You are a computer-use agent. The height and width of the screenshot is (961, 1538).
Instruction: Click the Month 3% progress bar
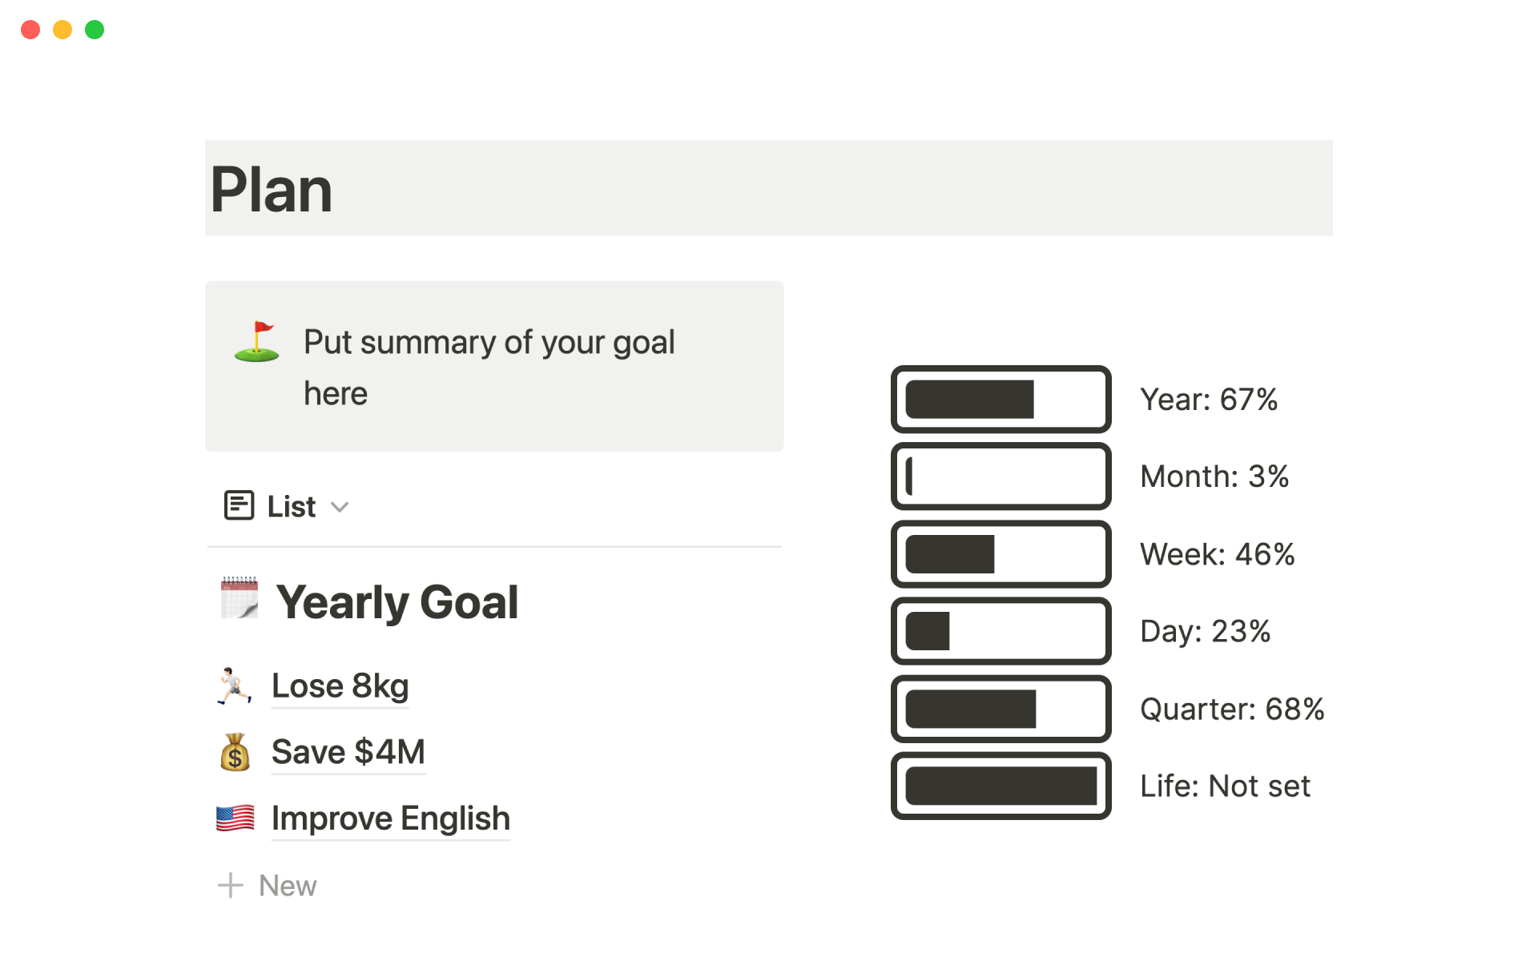click(1001, 476)
